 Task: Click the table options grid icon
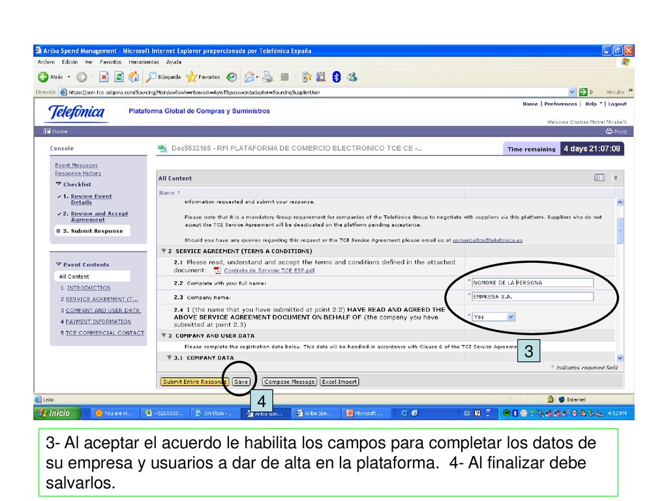click(600, 177)
